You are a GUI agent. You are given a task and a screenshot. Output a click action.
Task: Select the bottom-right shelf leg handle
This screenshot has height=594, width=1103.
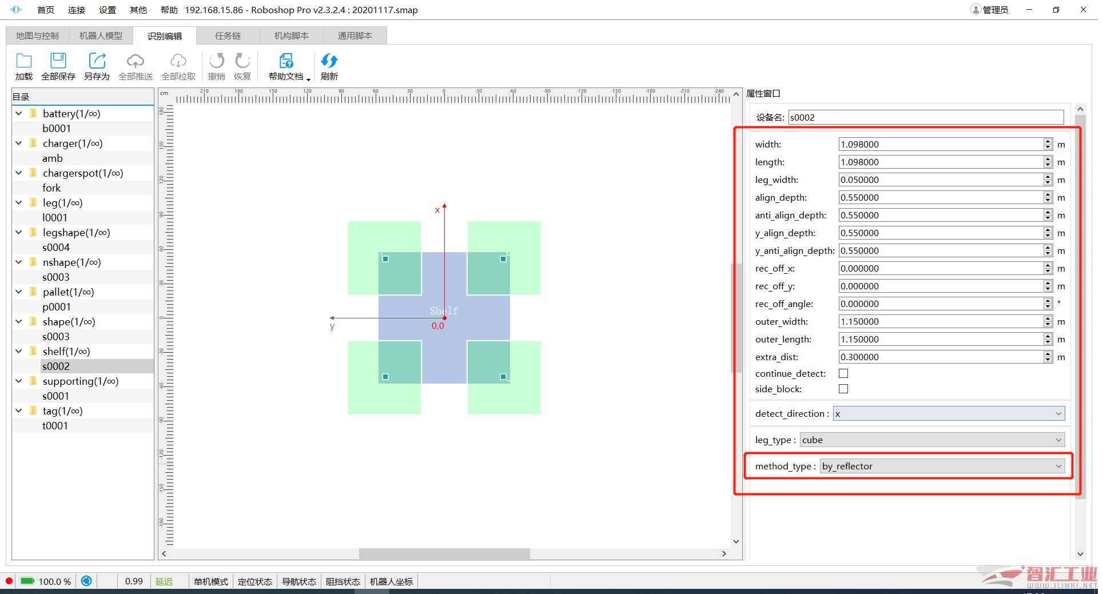click(503, 377)
